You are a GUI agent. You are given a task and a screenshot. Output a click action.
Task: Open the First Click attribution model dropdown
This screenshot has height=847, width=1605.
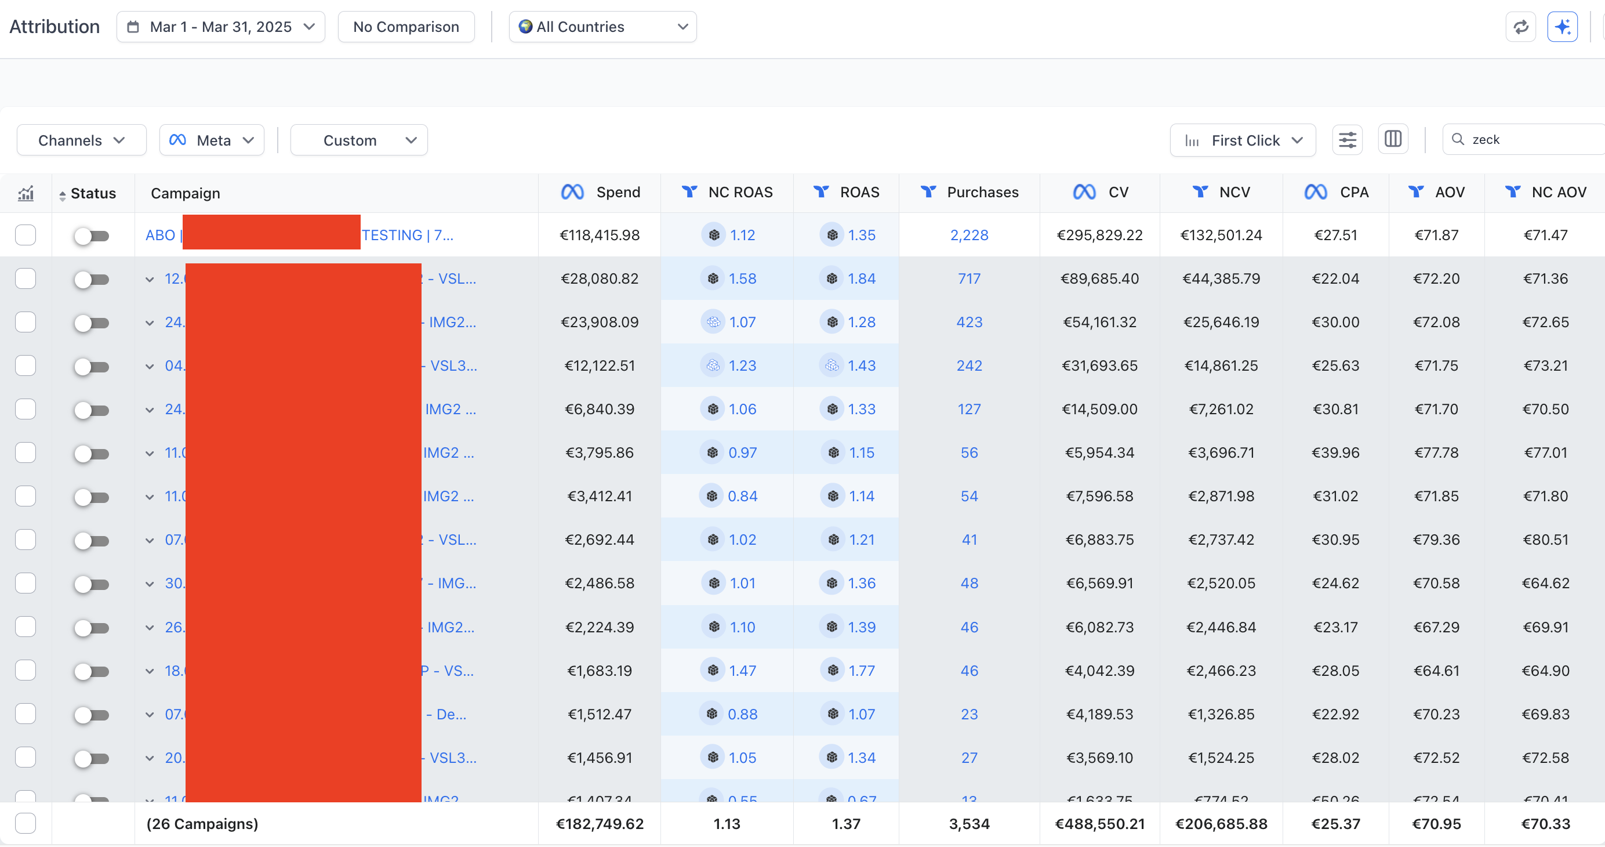tap(1243, 140)
